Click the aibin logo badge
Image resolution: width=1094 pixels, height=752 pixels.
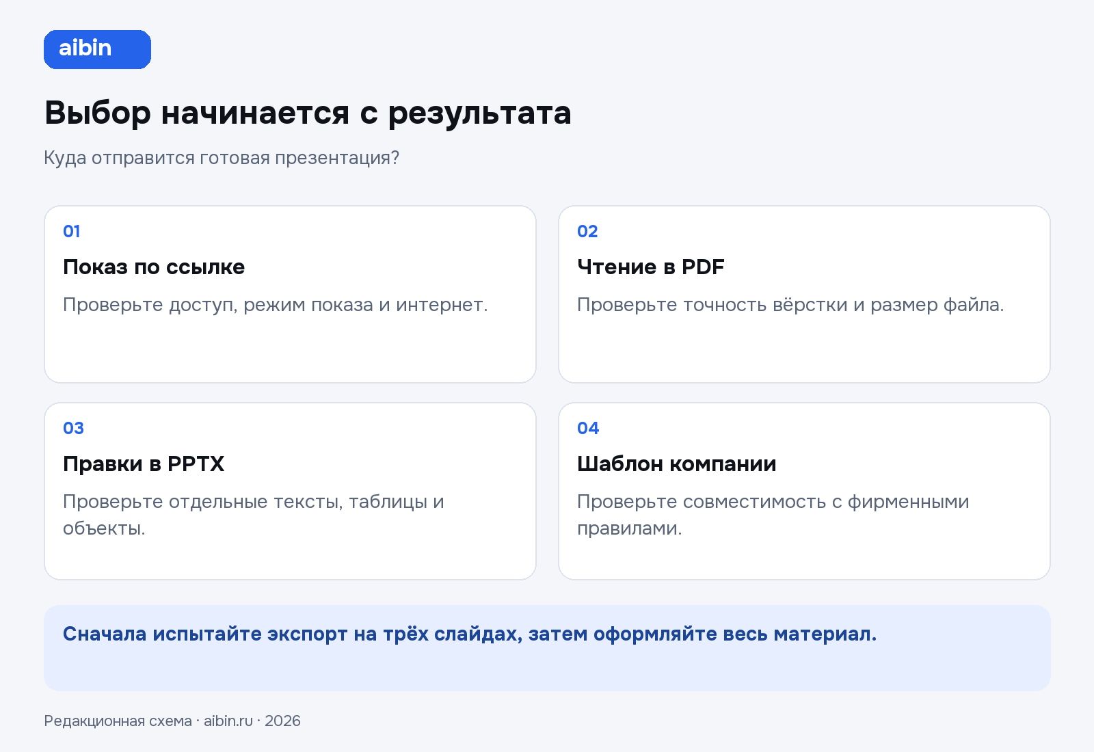coord(97,49)
